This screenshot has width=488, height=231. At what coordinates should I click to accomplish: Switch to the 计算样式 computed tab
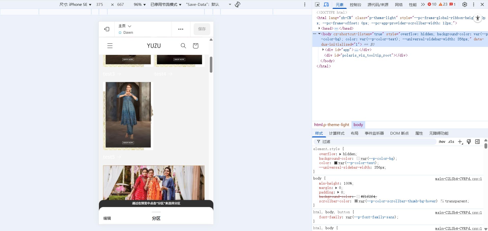point(337,133)
